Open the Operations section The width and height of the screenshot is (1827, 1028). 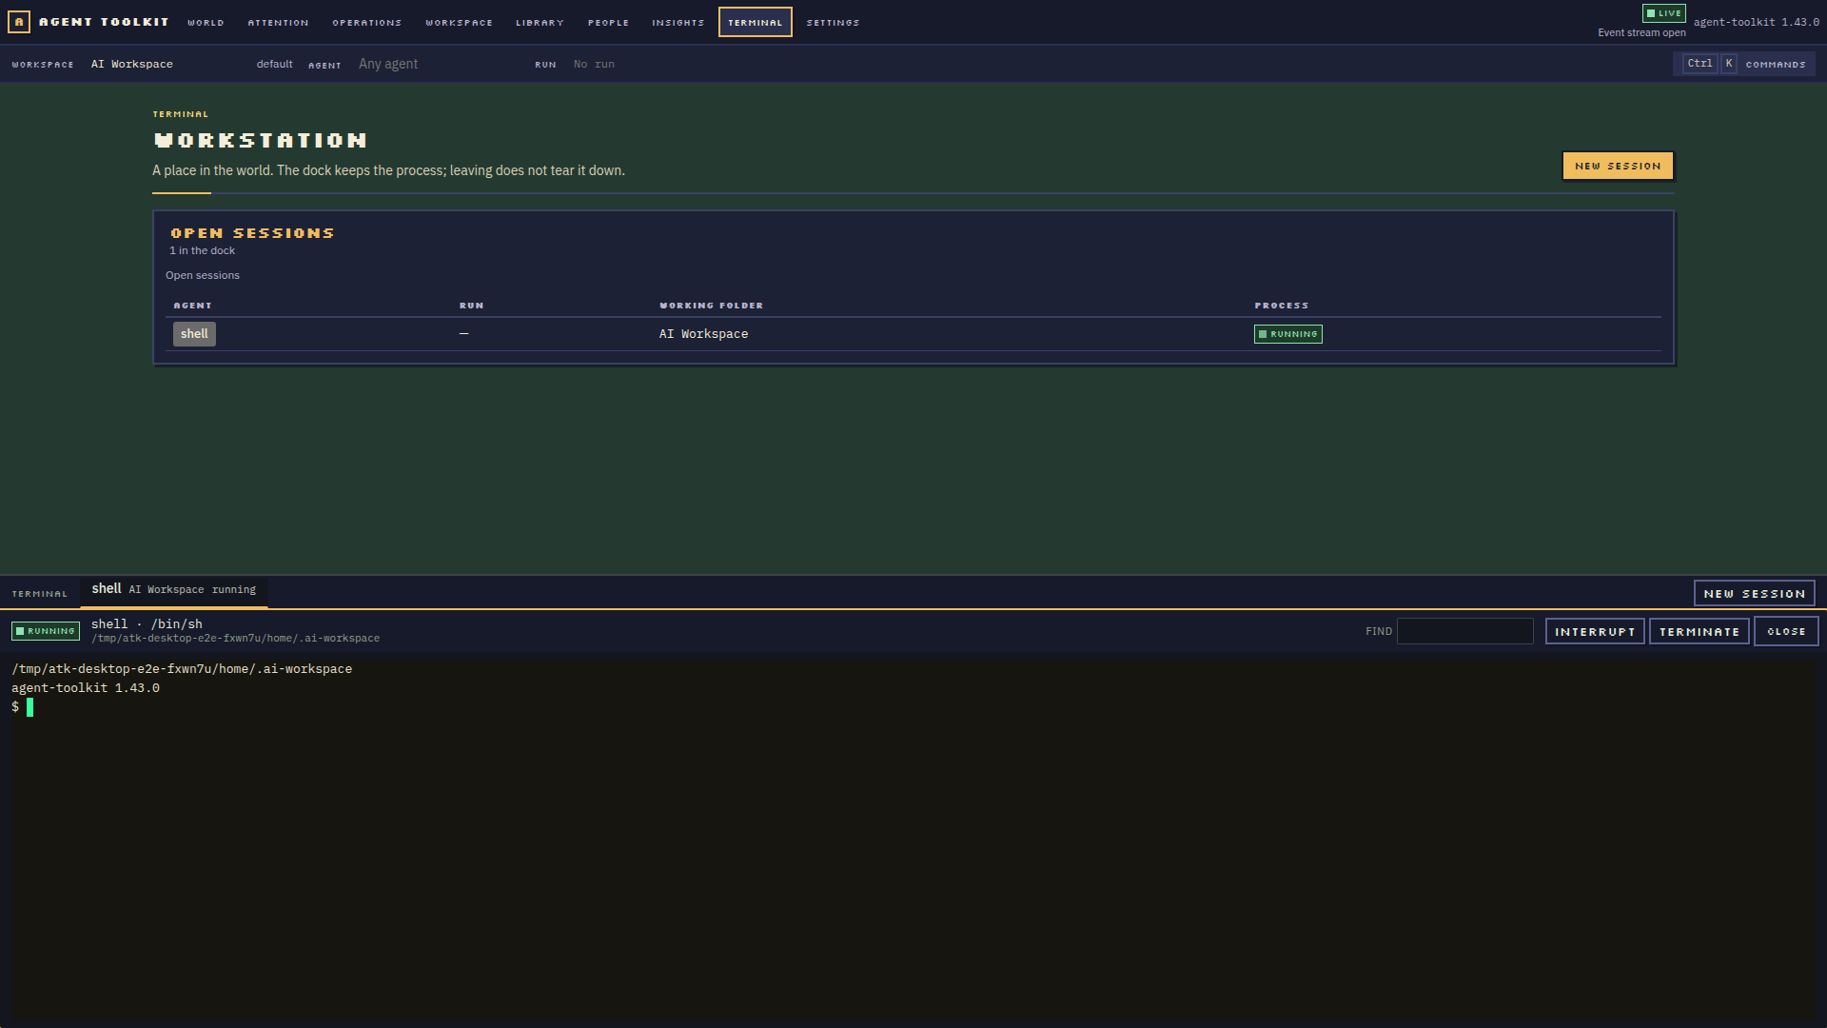coord(366,23)
